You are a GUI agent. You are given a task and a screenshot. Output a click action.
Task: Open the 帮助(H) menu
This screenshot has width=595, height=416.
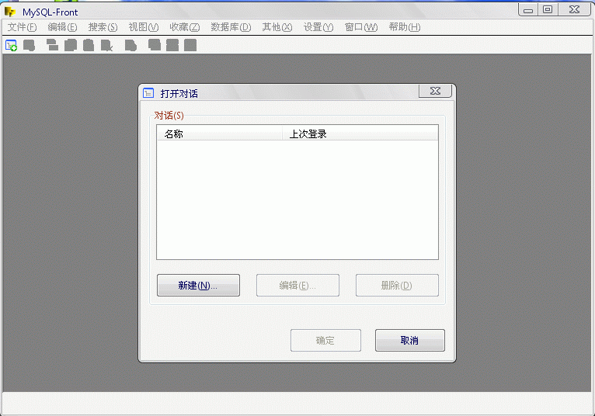point(405,27)
